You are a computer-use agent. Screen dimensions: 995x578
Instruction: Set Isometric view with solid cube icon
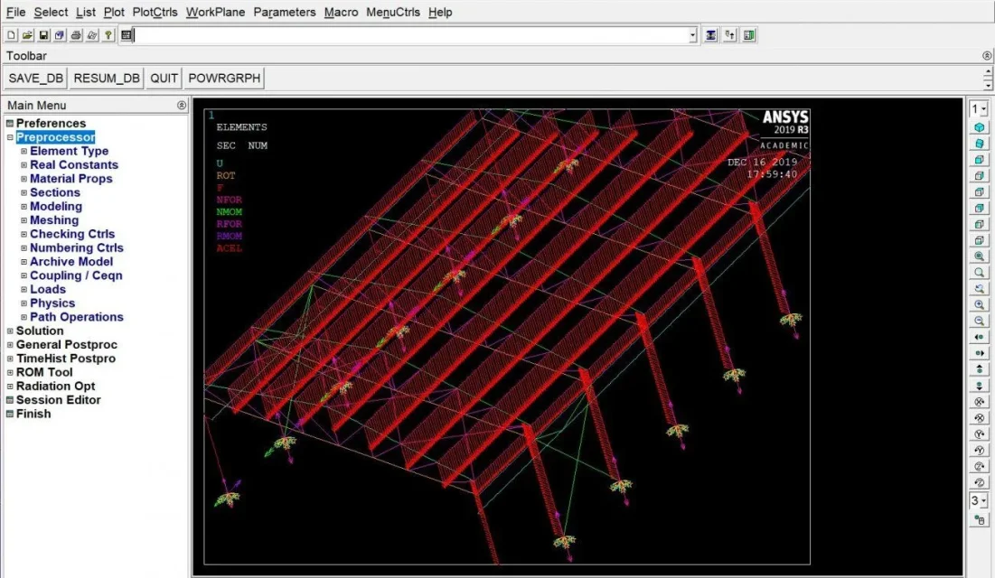(x=979, y=127)
